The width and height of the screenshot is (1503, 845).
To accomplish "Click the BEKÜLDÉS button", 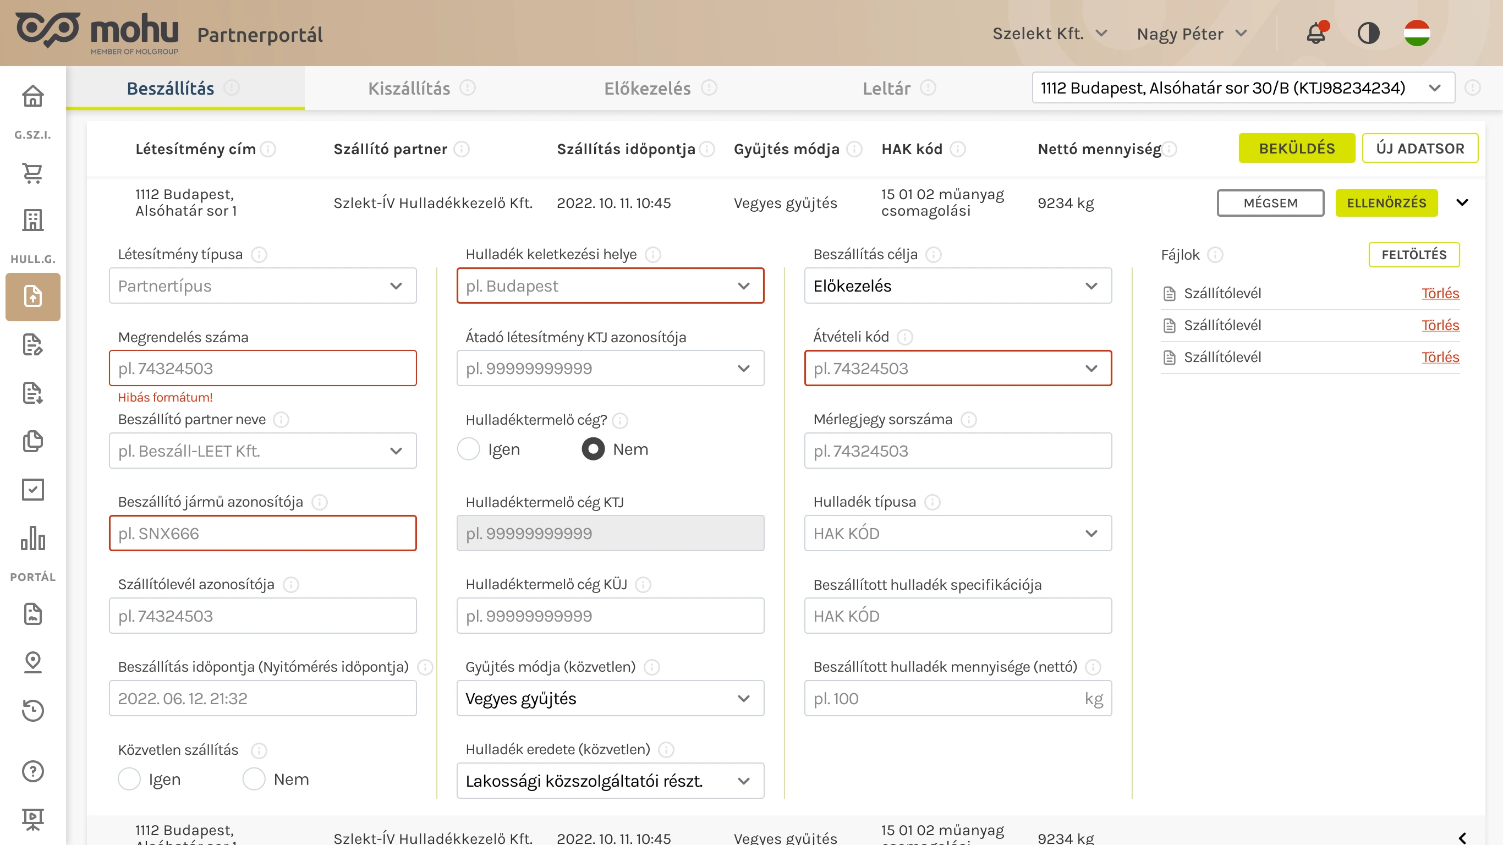I will [1297, 148].
